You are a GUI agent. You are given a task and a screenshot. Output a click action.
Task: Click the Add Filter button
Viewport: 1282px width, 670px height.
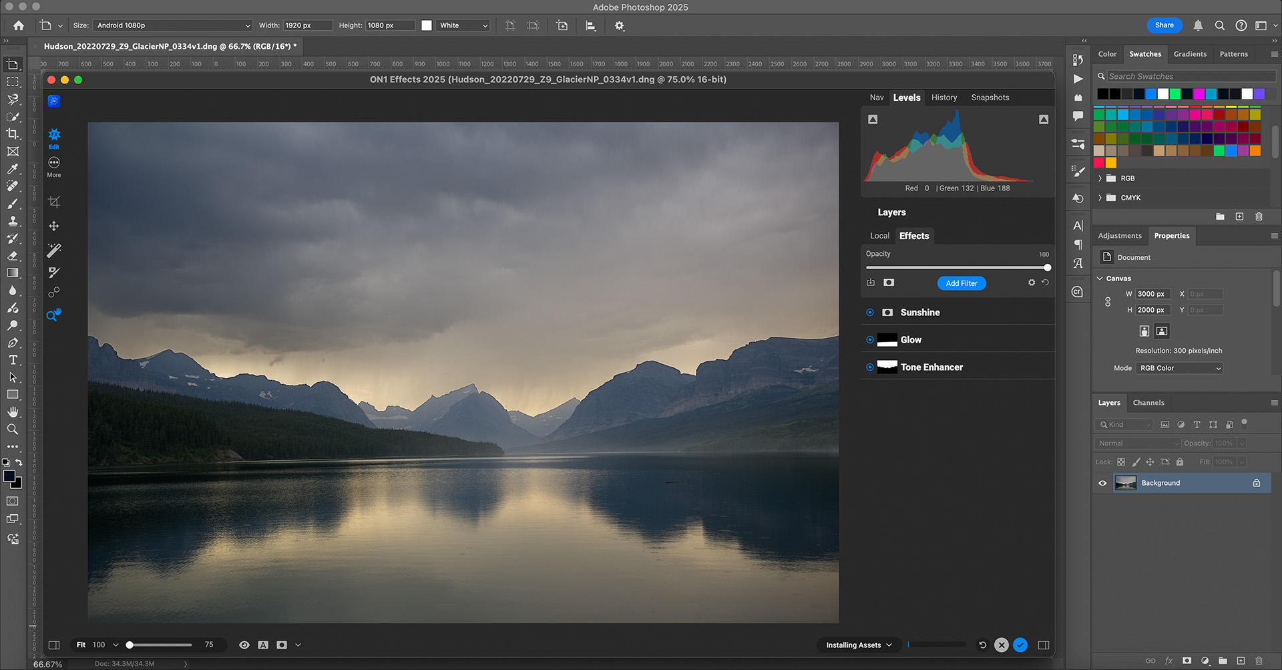tap(961, 283)
